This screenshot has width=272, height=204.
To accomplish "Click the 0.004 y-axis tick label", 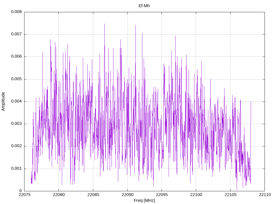I will pyautogui.click(x=16, y=101).
